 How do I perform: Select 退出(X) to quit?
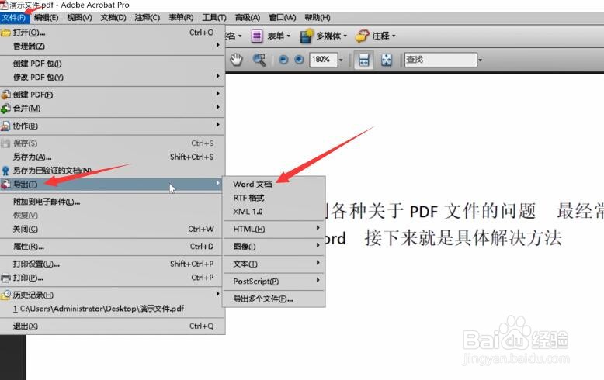coord(113,326)
